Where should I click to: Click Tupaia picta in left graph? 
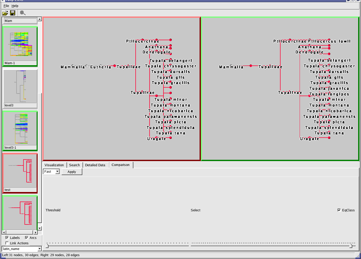coord(171,122)
